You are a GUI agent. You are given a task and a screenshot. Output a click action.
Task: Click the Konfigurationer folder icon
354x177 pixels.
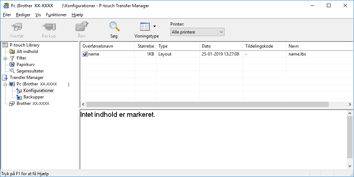19,91
